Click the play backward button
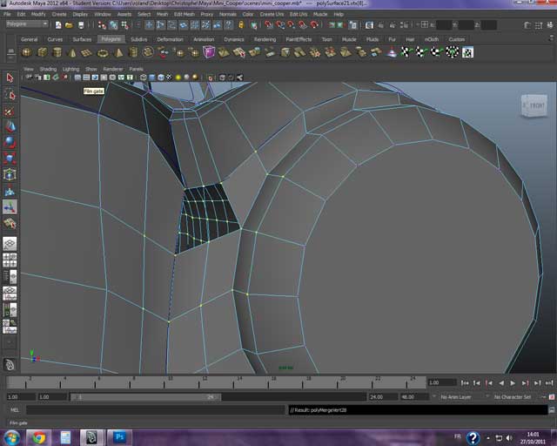The height and width of the screenshot is (446, 557). [501, 383]
